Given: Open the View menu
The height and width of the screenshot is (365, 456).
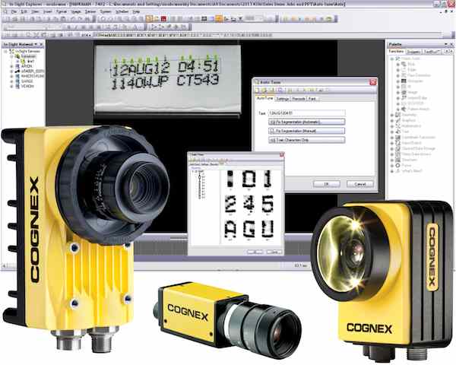Looking at the screenshot, I should [x=35, y=11].
